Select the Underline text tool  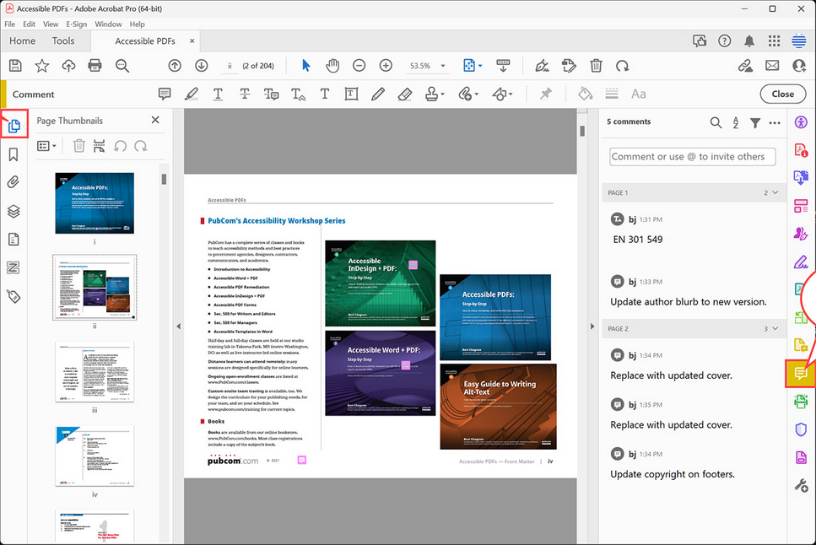(x=218, y=94)
